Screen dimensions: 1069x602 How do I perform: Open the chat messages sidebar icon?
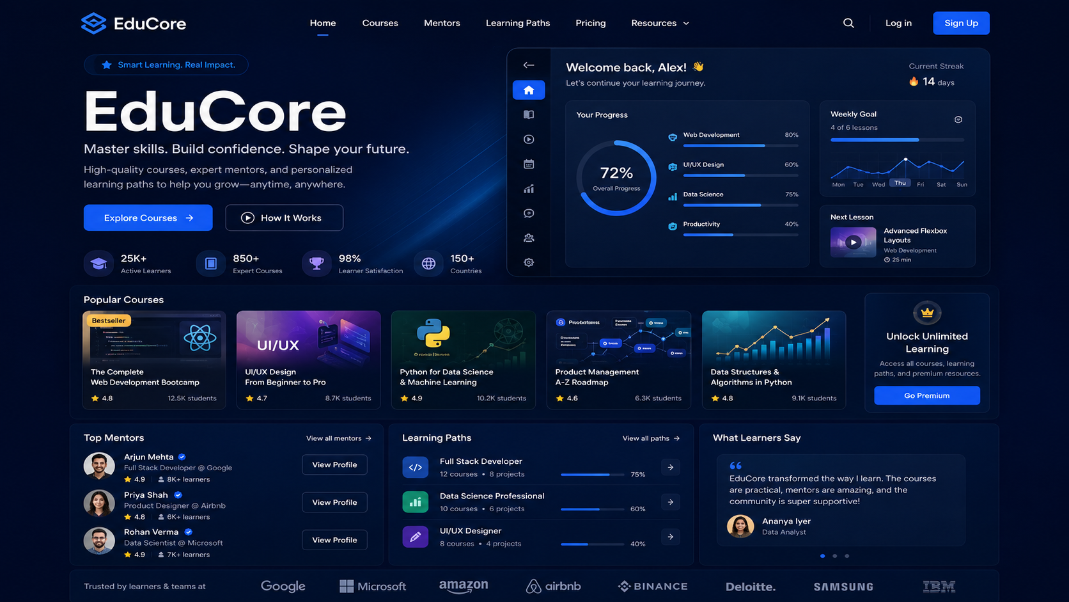pyautogui.click(x=529, y=213)
